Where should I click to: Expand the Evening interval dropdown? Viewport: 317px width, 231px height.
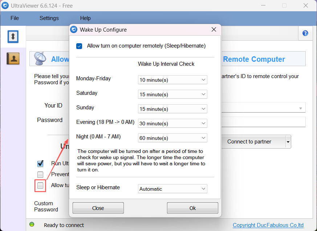(172, 123)
